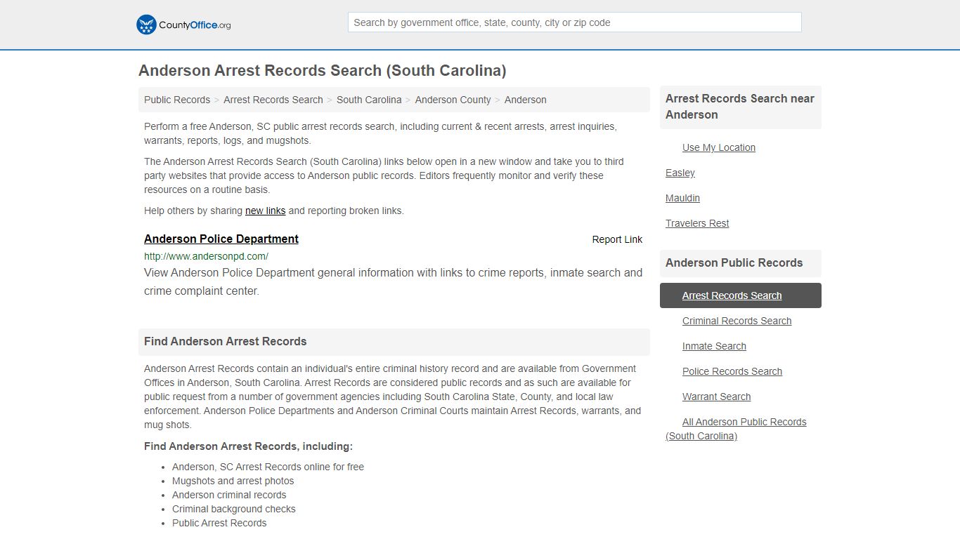Click the 'Find Anderson Arrest Records' heading
The image size is (960, 539).
point(226,342)
